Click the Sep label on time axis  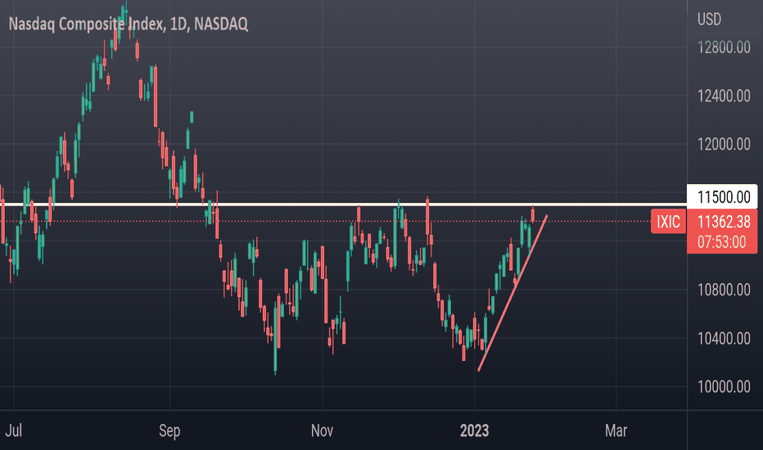(169, 430)
